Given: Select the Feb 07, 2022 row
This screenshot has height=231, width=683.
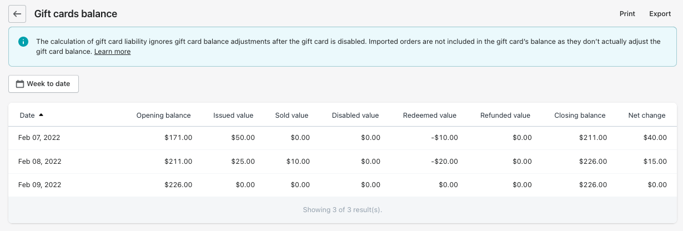Looking at the screenshot, I should (39, 138).
